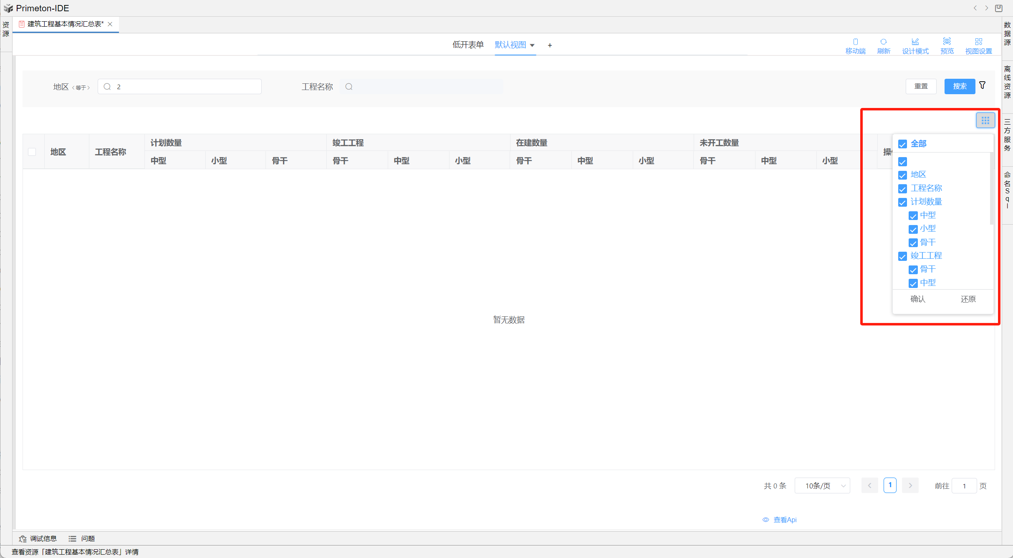Click the filter funnel icon beside 搜索
The height and width of the screenshot is (558, 1013).
[983, 85]
